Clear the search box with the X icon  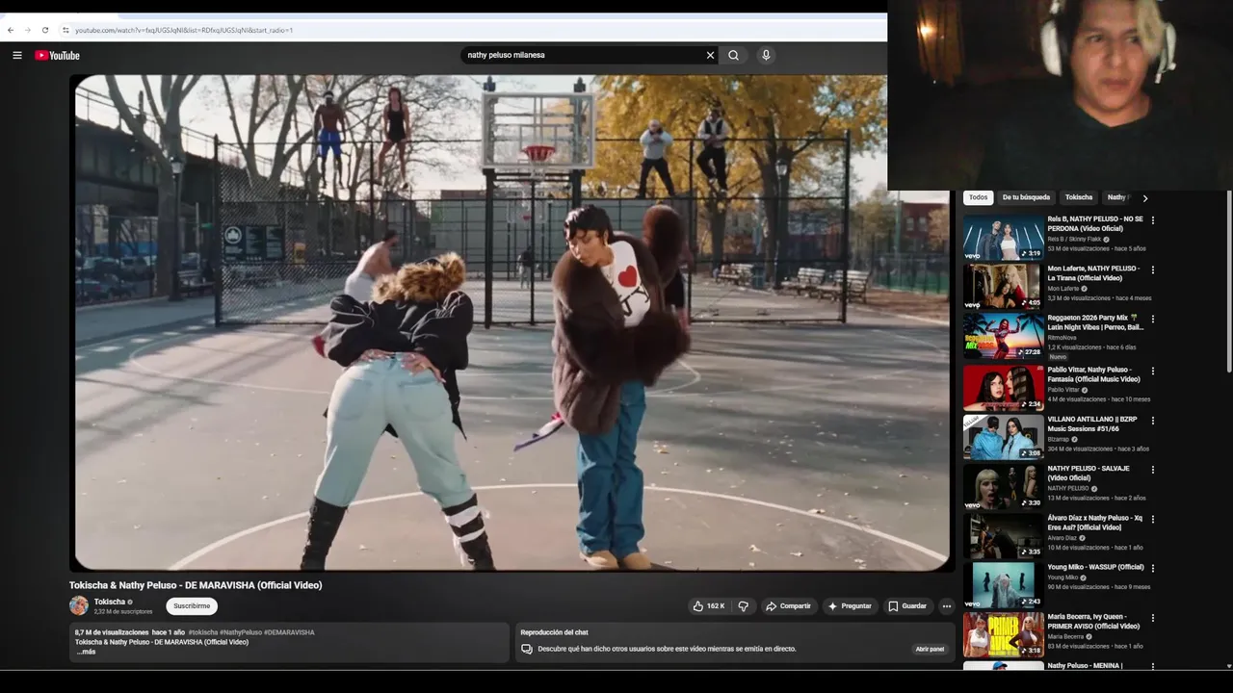pyautogui.click(x=710, y=55)
